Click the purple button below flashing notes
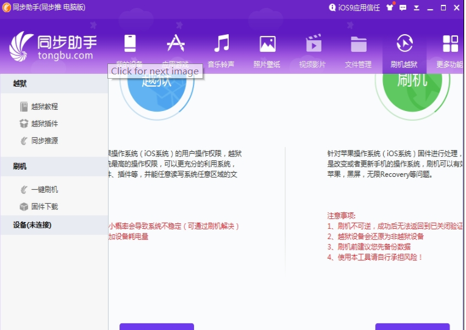The image size is (466, 330). (x=412, y=326)
